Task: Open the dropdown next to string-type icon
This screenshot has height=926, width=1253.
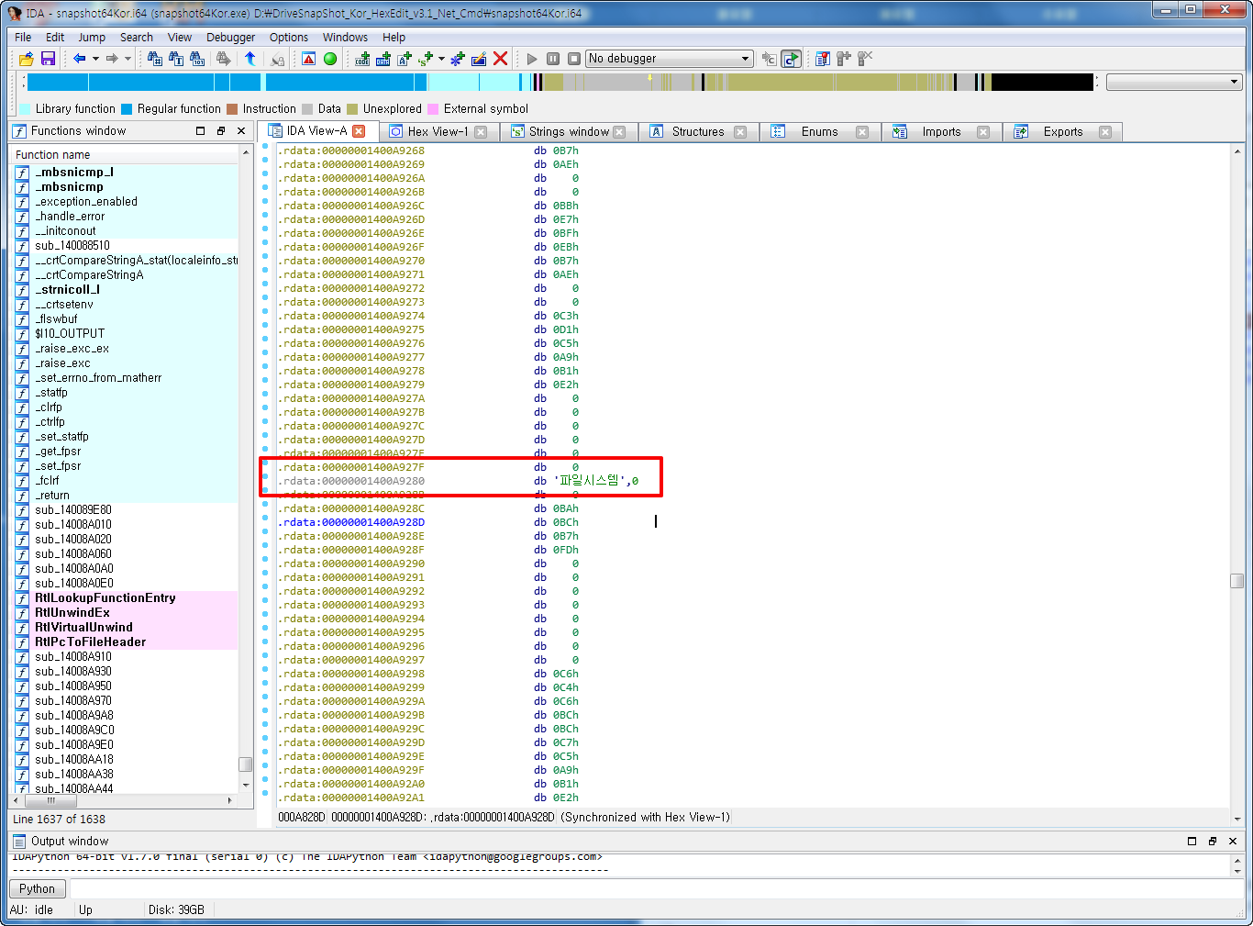Action: pyautogui.click(x=441, y=59)
